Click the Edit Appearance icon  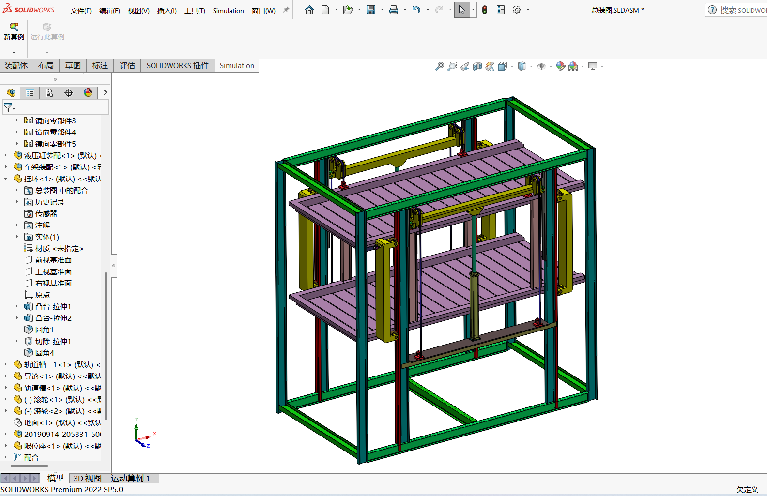pos(560,66)
